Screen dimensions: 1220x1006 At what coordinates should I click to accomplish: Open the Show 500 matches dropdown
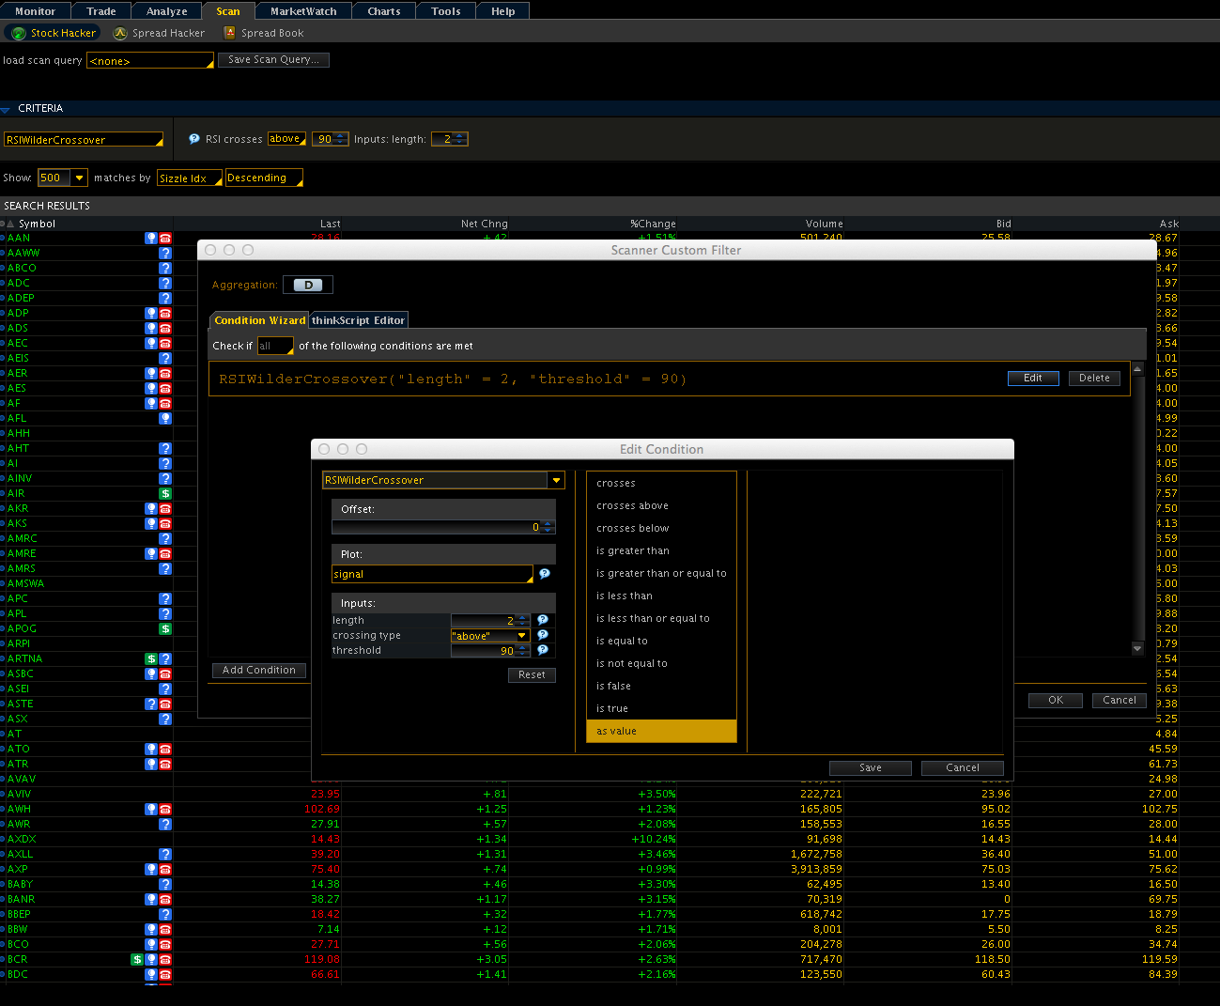[80, 178]
